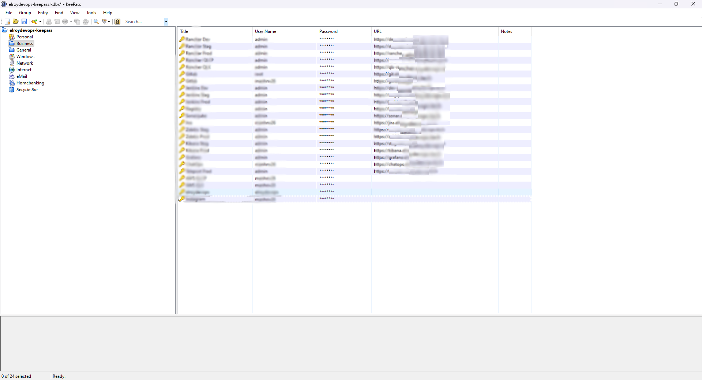
Task: Select the elroydevops-keepass root group
Action: pos(31,30)
